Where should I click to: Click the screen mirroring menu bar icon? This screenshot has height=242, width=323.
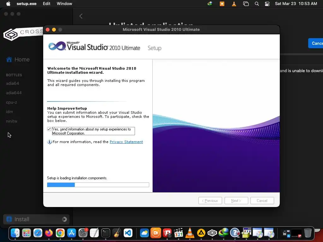(x=246, y=4)
